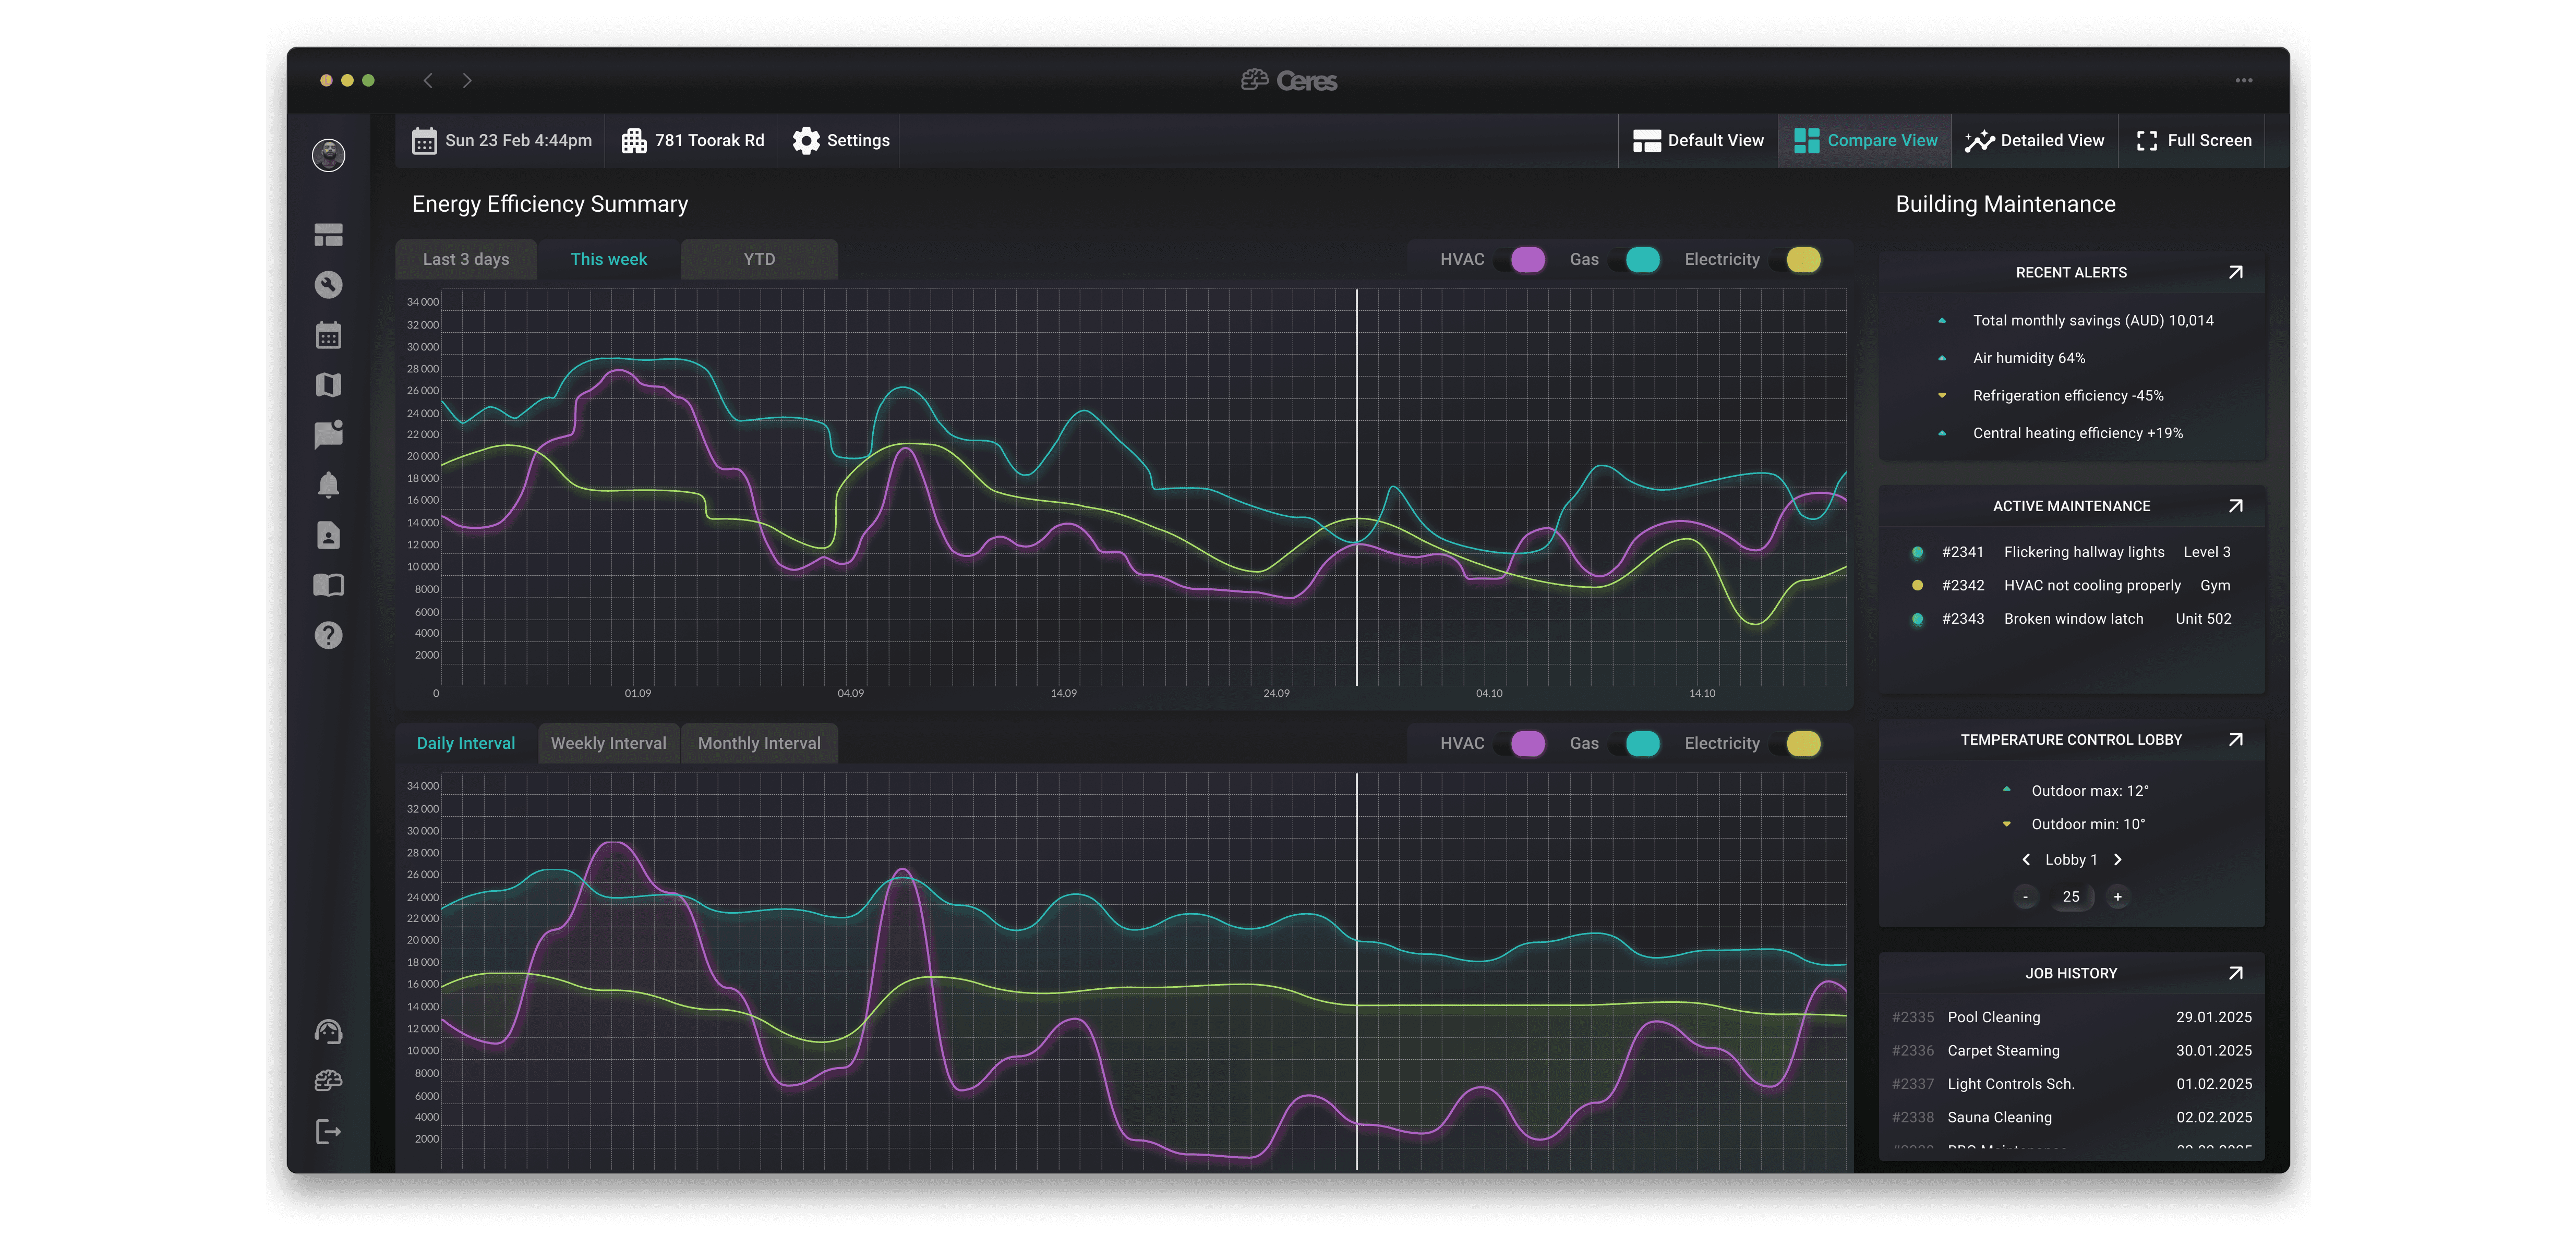Switch to the Detailed View
The image size is (2576, 1236).
(2034, 141)
